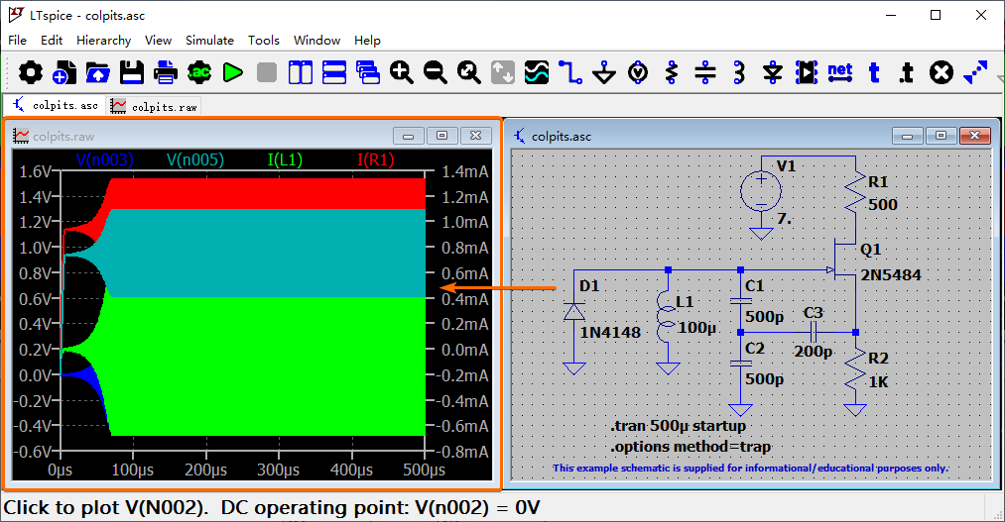
Task: Select the Delete X tool
Action: [x=941, y=72]
